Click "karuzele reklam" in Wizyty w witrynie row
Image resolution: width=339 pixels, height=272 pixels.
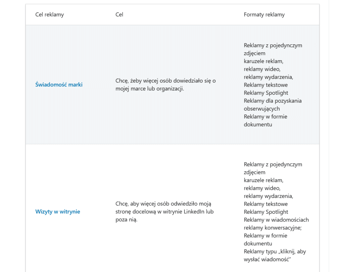[x=263, y=180]
